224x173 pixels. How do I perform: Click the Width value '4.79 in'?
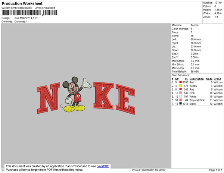pyautogui.click(x=218, y=13)
